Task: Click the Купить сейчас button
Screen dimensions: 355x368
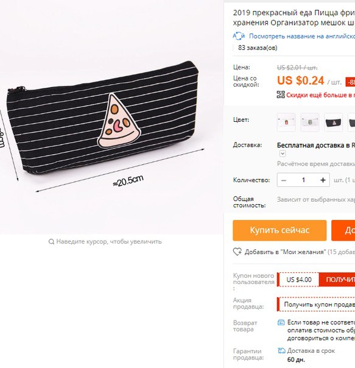Action: (x=279, y=230)
